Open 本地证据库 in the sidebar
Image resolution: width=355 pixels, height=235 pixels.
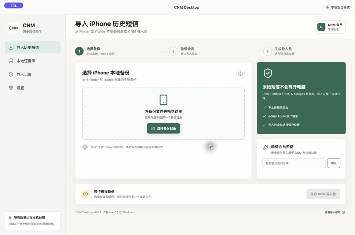point(33,61)
